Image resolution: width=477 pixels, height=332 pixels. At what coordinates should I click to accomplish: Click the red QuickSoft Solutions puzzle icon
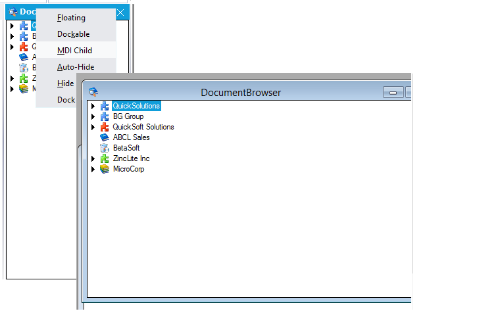pos(105,127)
